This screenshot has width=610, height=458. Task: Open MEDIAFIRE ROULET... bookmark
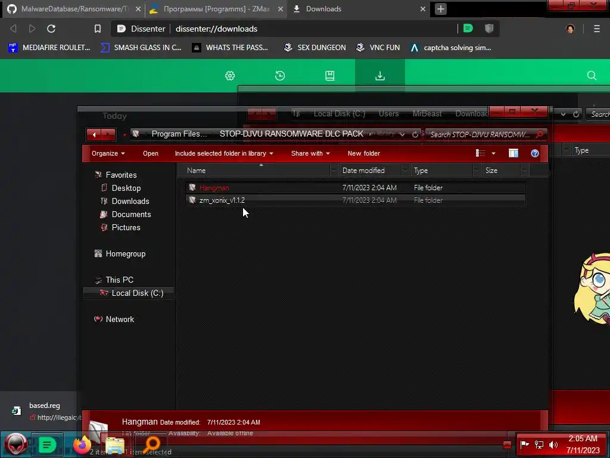coord(49,48)
